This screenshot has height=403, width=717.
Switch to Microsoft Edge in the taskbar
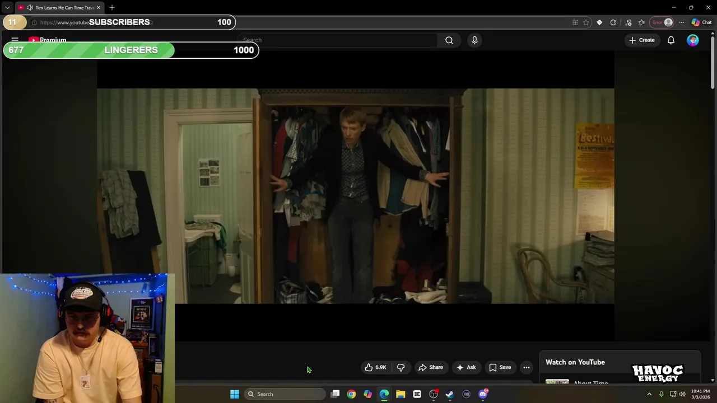coord(384,394)
